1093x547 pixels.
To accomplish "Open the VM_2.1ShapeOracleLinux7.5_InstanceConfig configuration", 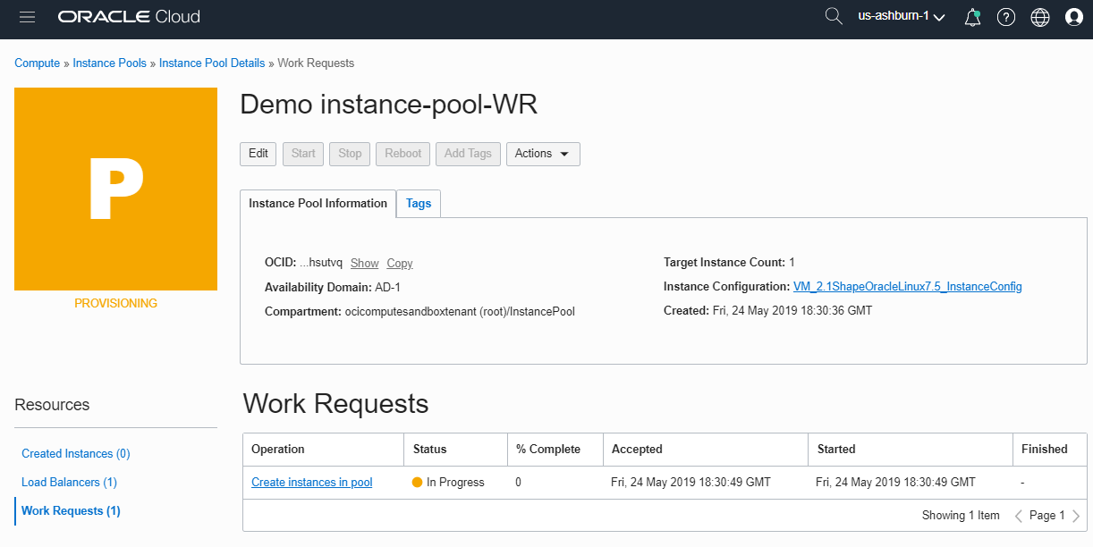I will (x=908, y=286).
